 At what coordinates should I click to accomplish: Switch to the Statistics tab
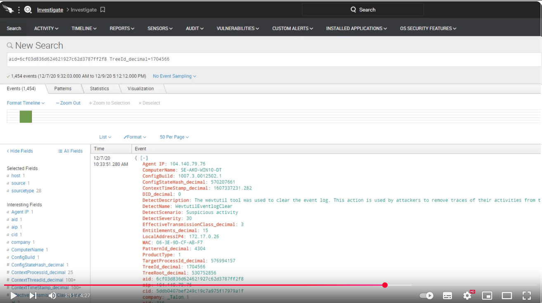tap(99, 89)
